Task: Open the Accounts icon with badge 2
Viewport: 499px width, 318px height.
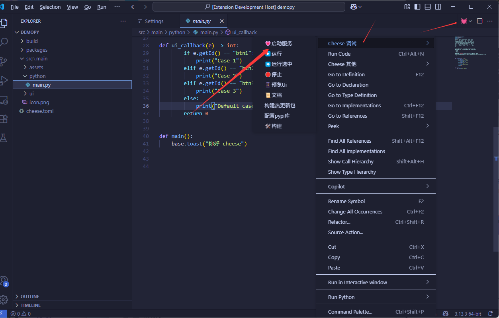Action: (x=4, y=281)
